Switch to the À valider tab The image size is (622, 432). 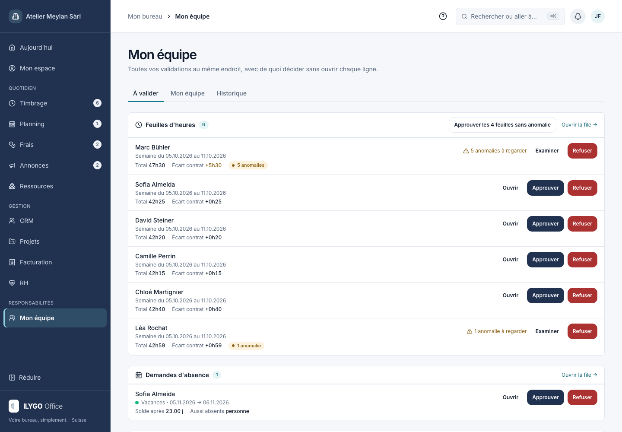pyautogui.click(x=146, y=93)
